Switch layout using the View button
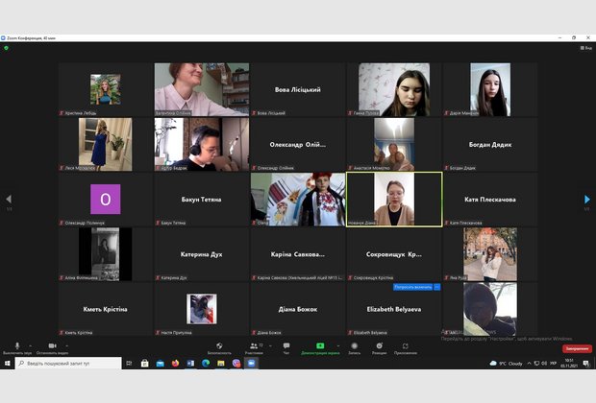Viewport: 596px width, 403px height. 585,48
